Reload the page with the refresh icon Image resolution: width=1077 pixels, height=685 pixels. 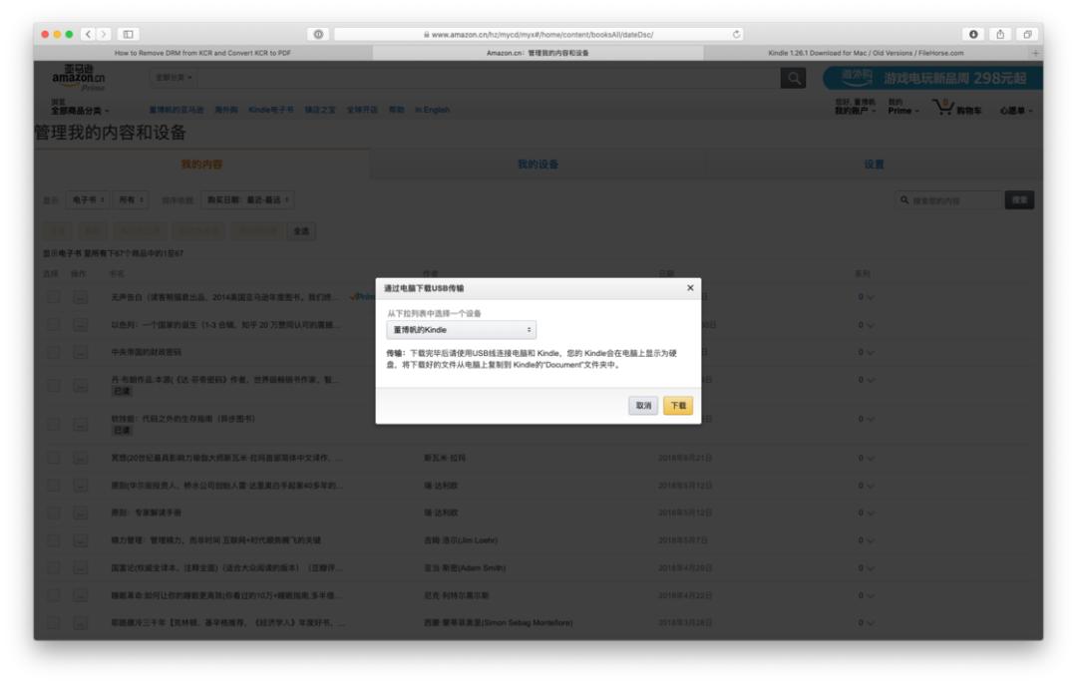[736, 34]
